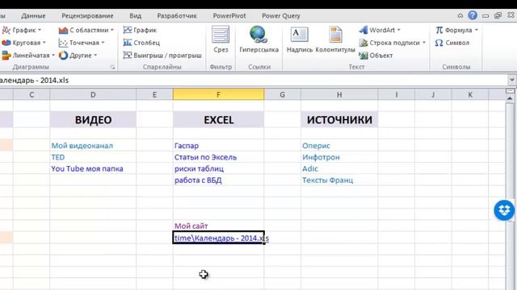Open the Power Query tab
Image resolution: width=517 pixels, height=290 pixels.
click(x=281, y=16)
